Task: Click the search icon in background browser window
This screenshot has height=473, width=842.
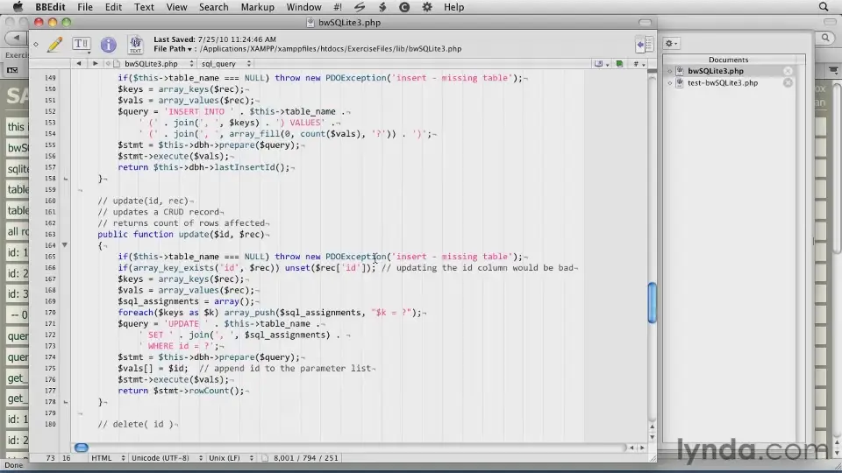Action: (825, 38)
